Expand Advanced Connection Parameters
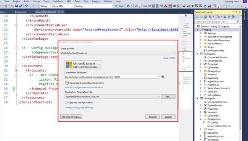Viewport: 248px width, 141px height. [x=67, y=83]
